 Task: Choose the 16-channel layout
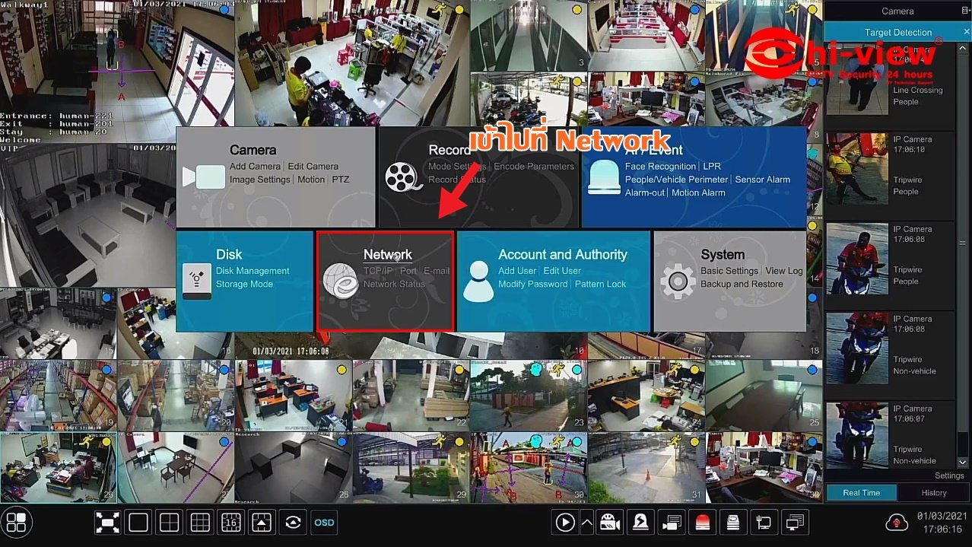pyautogui.click(x=230, y=523)
